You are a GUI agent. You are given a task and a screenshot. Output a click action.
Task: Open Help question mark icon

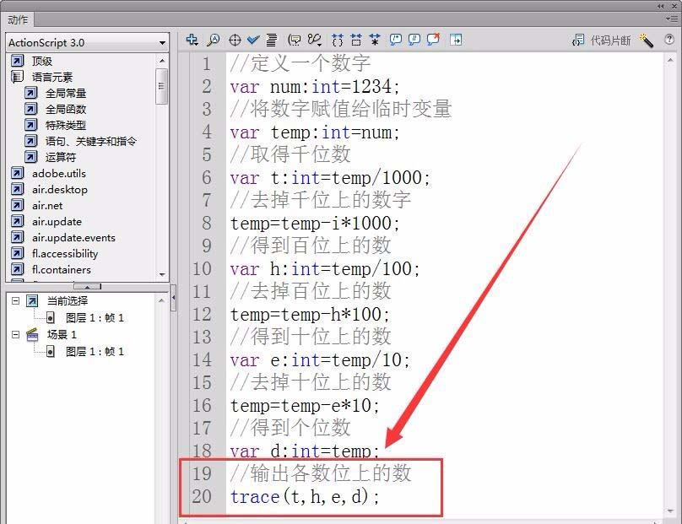click(669, 40)
